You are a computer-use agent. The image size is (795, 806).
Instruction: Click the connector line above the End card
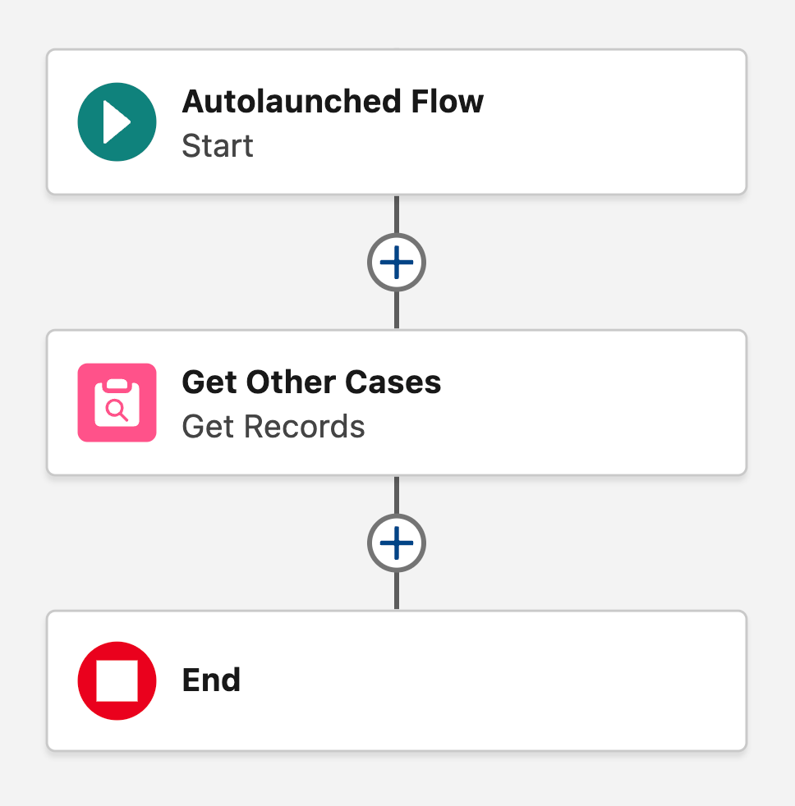397,591
